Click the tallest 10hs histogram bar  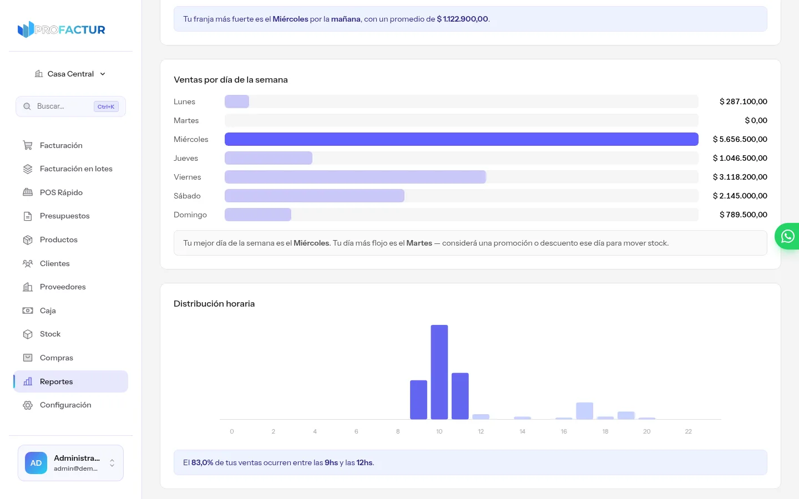[439, 372]
